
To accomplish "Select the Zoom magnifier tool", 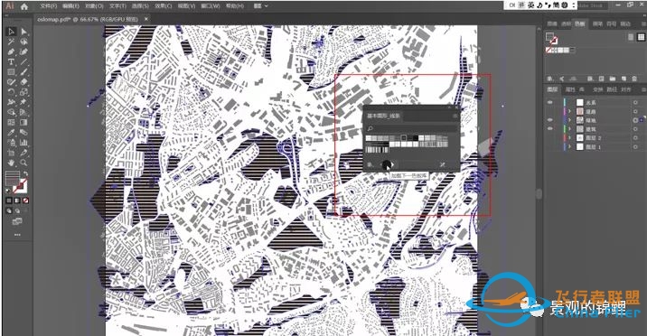I will (x=23, y=163).
